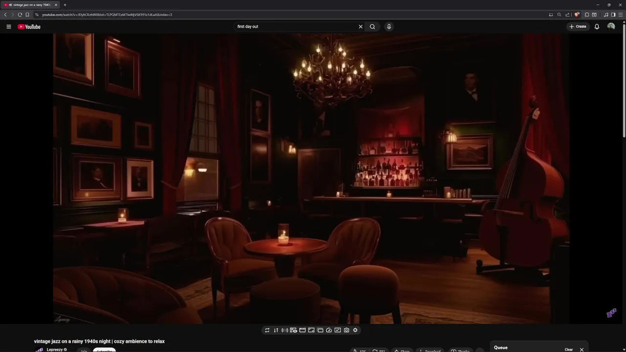Open the account avatar menu

611,27
